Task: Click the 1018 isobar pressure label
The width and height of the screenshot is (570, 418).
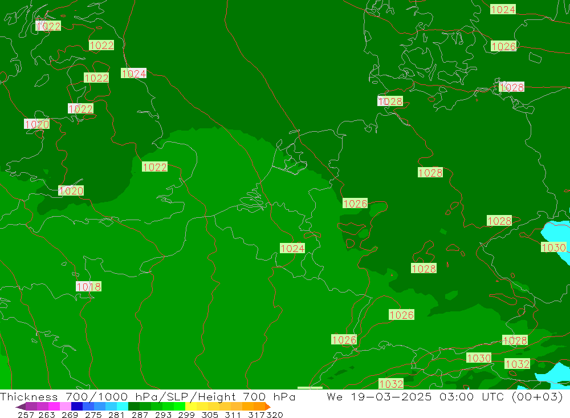Action: (x=89, y=287)
